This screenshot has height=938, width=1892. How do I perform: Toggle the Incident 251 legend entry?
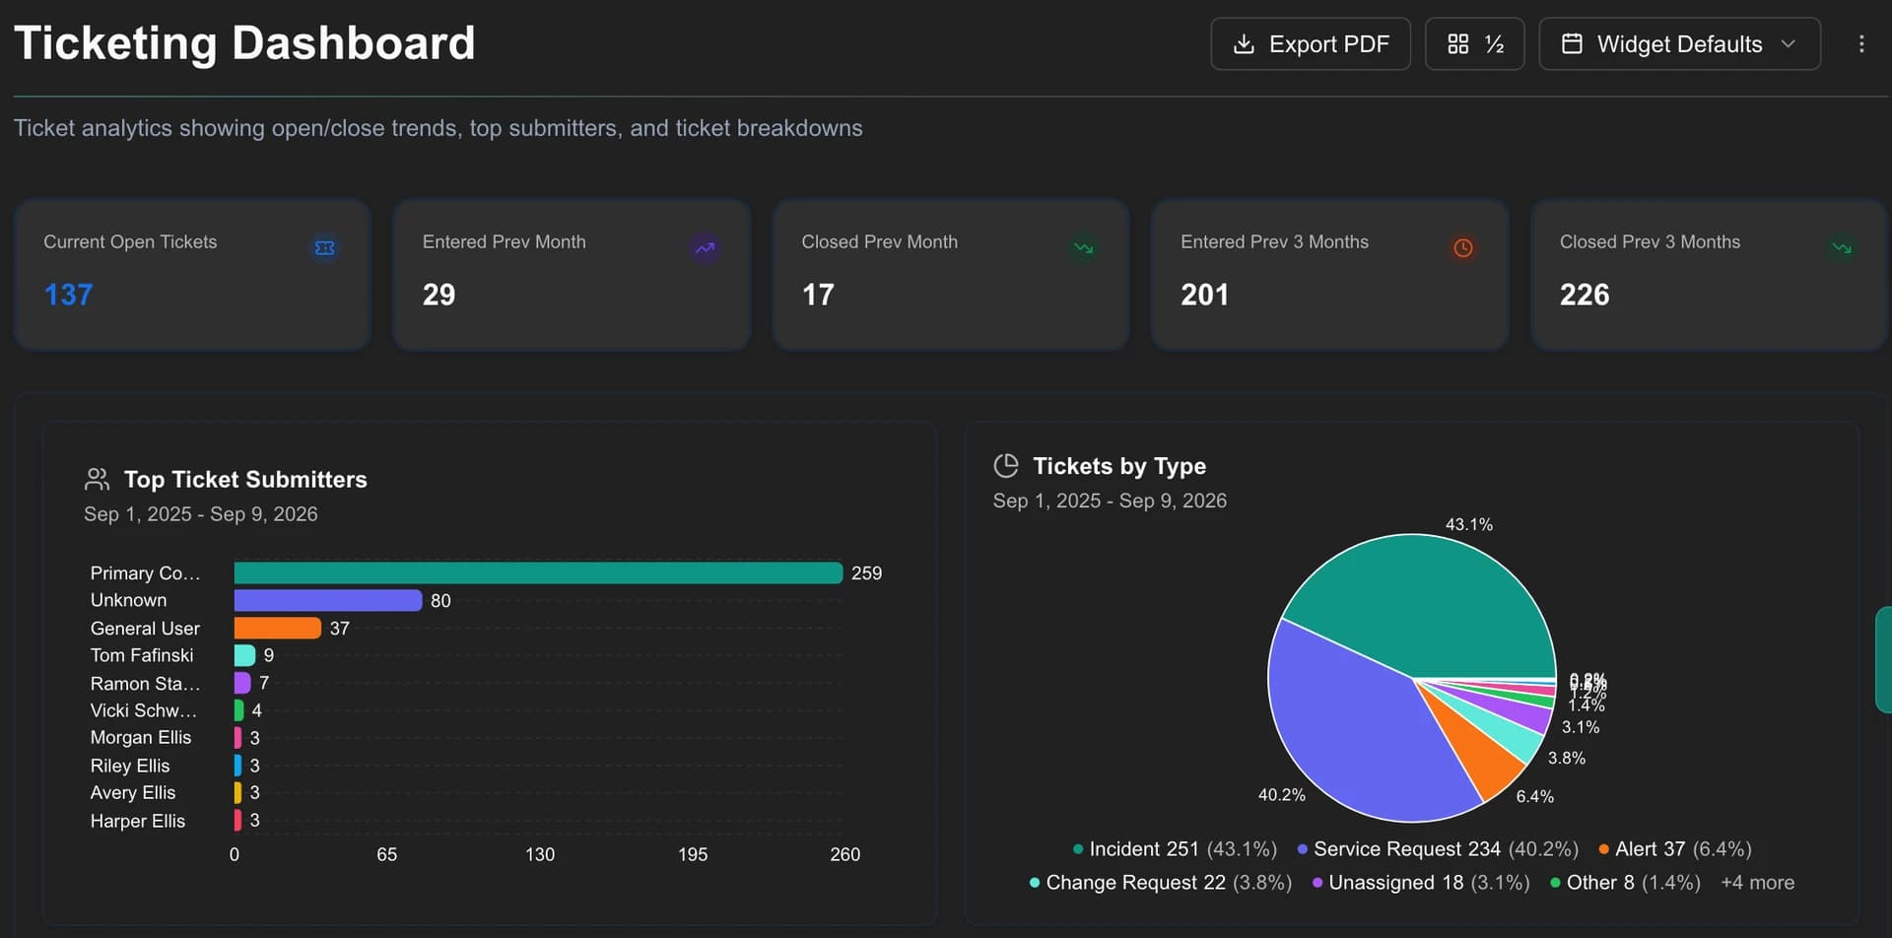pyautogui.click(x=1175, y=849)
